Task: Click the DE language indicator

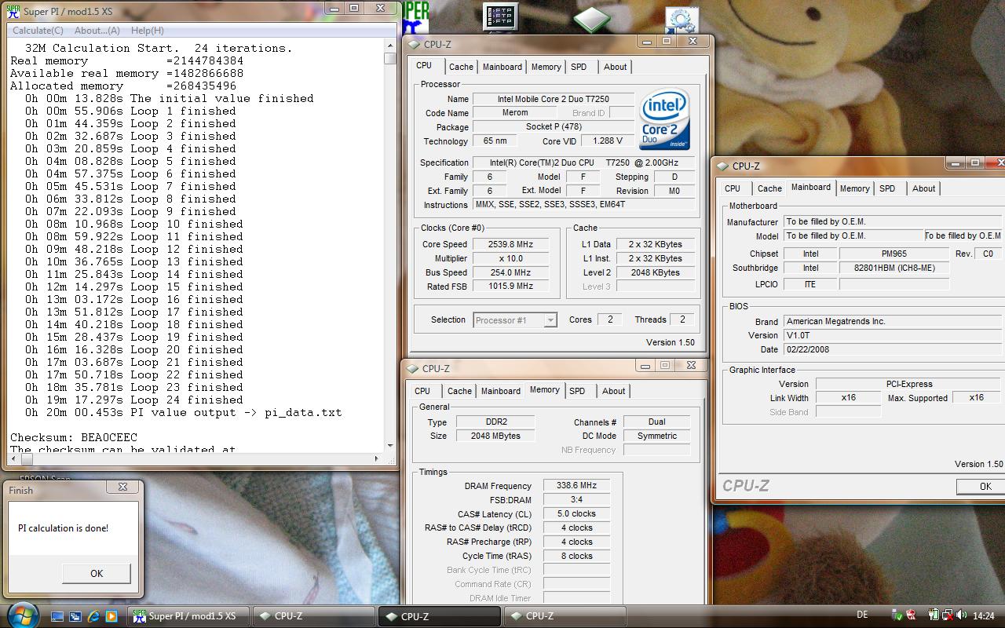Action: coord(863,615)
